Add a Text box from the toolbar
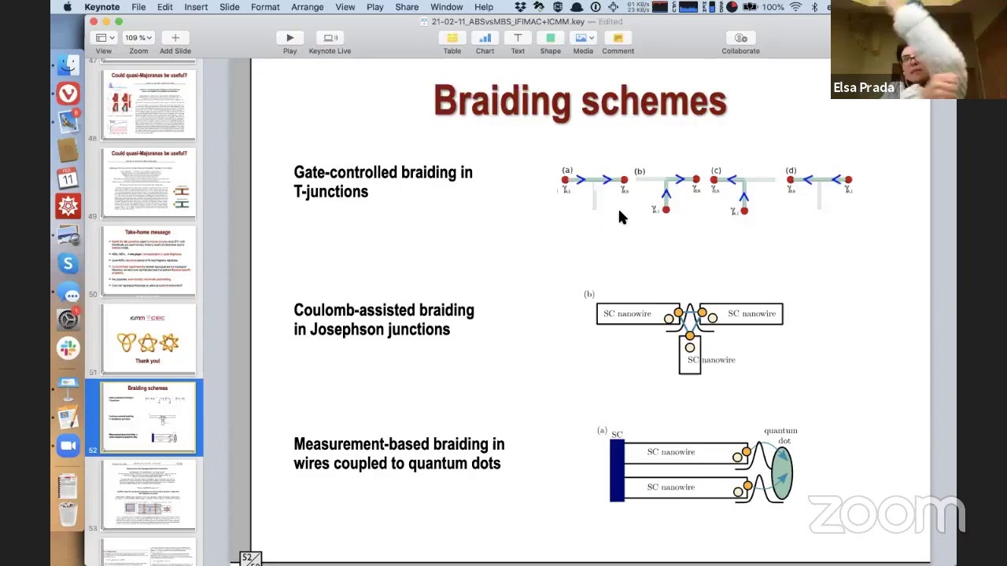1007x566 pixels. [x=518, y=38]
